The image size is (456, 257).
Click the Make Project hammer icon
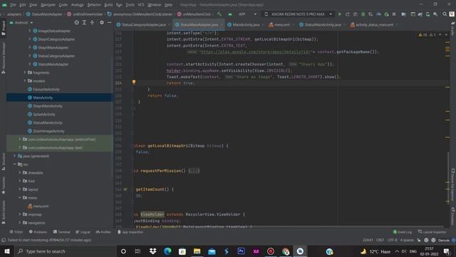[219, 14]
